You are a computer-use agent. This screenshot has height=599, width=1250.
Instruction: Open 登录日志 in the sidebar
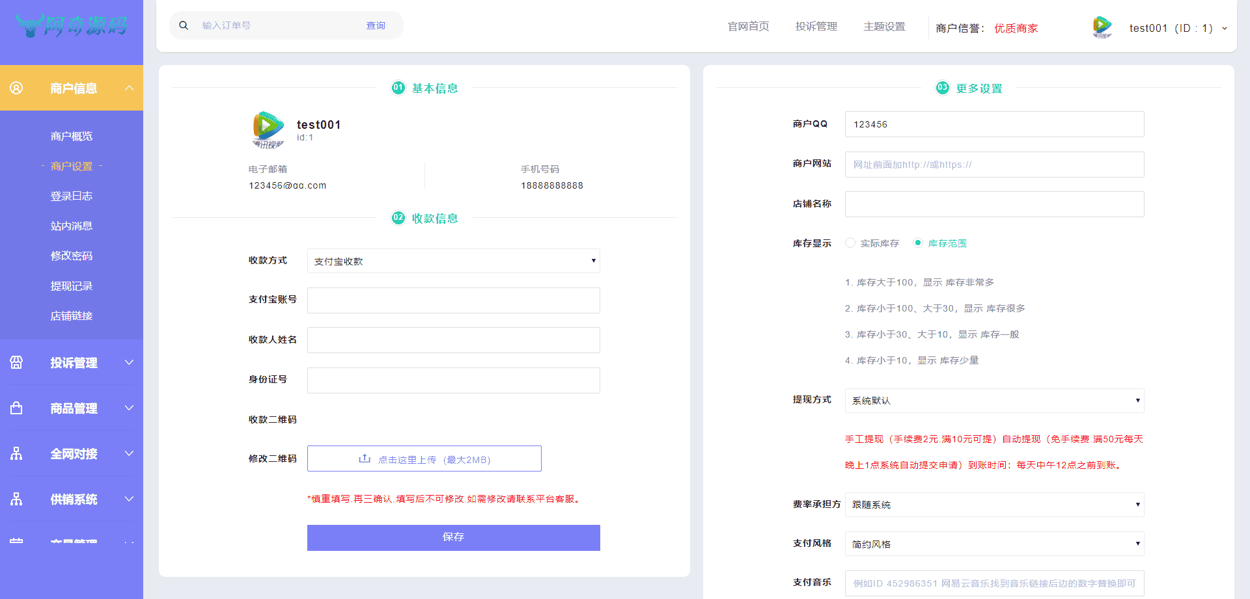(x=72, y=196)
